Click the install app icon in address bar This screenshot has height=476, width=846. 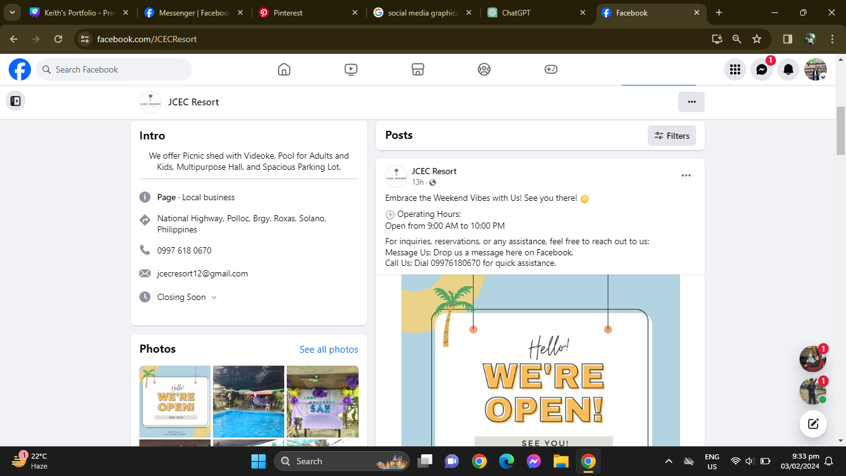click(x=717, y=39)
